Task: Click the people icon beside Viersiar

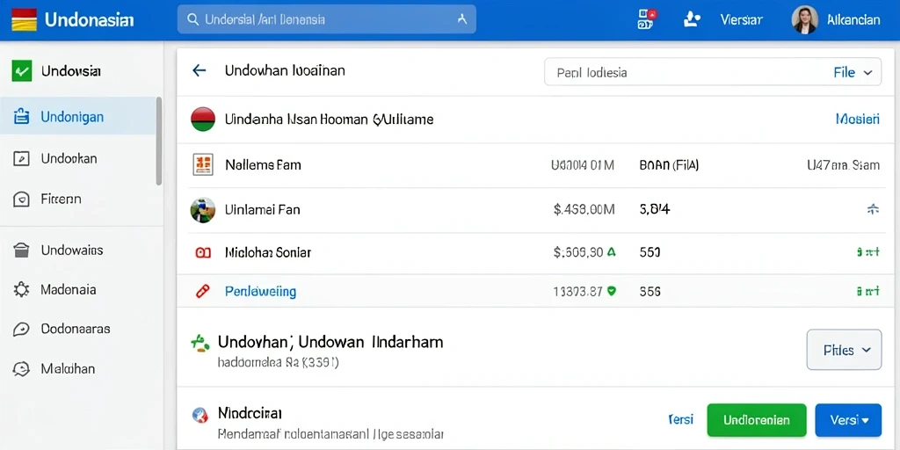Action: (693, 20)
